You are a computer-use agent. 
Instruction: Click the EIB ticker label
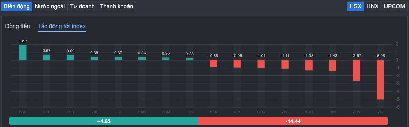coord(190,112)
